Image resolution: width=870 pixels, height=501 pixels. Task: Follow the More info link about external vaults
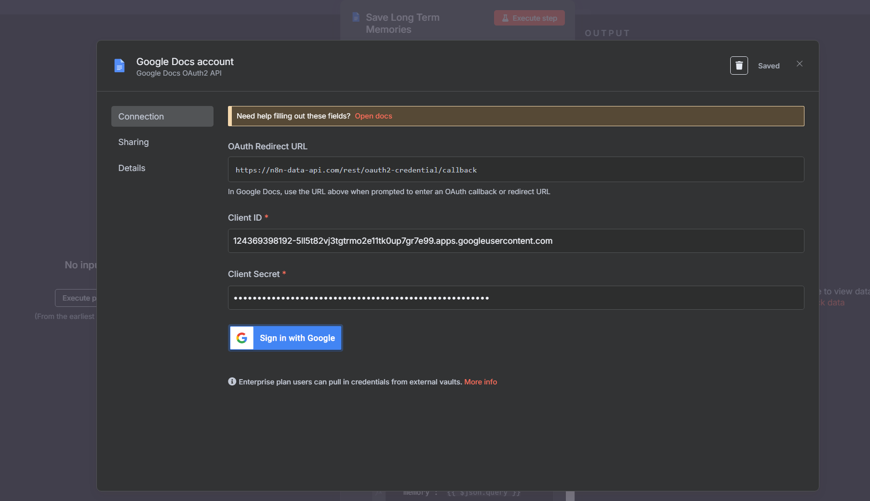(480, 382)
